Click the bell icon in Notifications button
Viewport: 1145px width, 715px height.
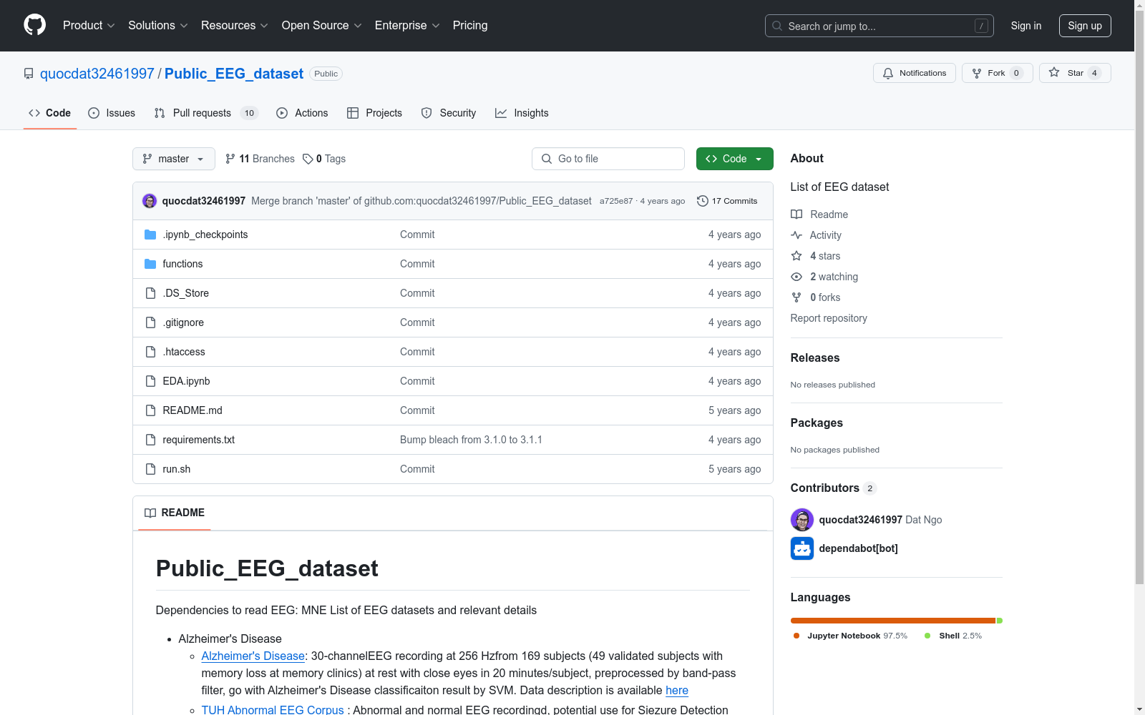tap(888, 73)
